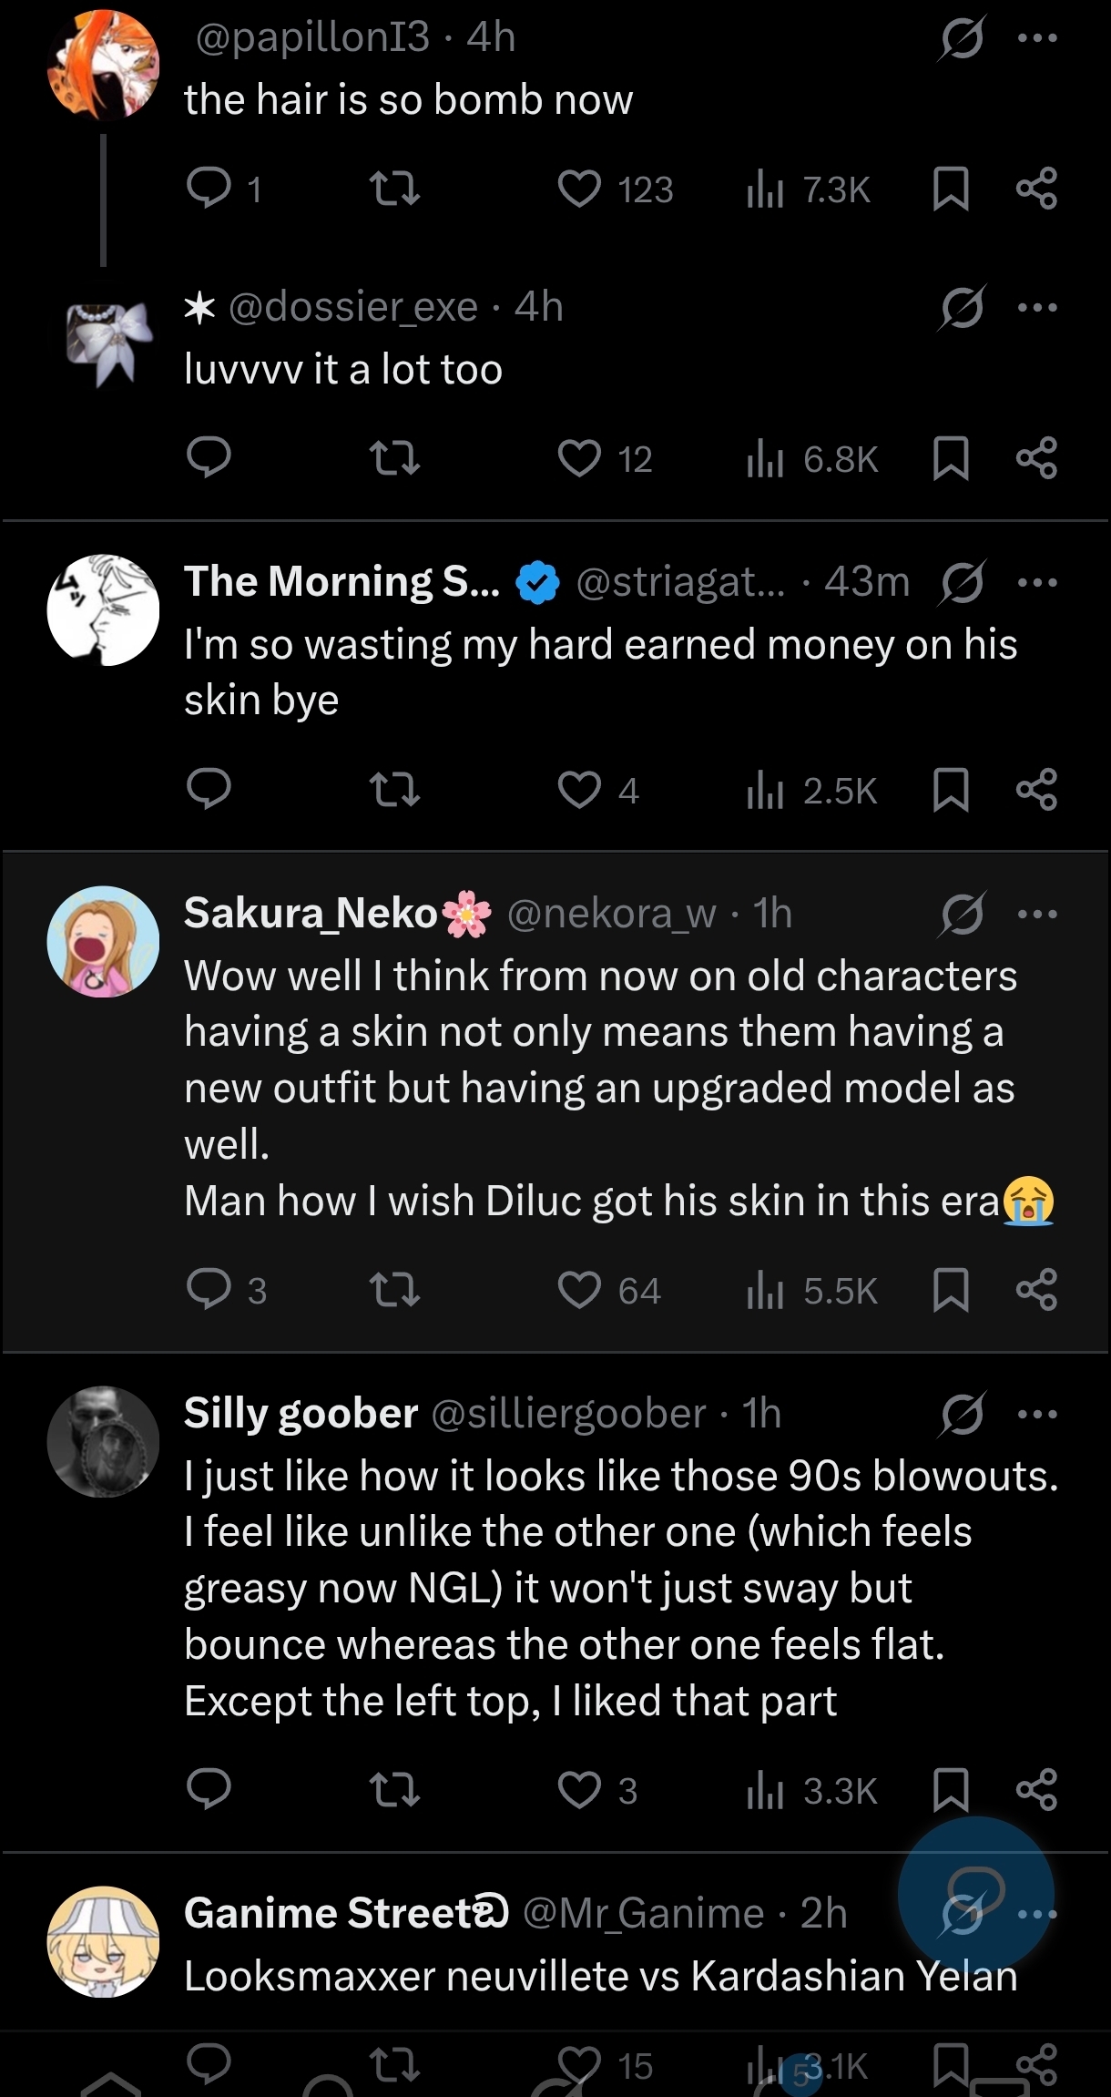Tap Grok icon on The Morning S... tweet
1111x2097 pixels.
(962, 582)
